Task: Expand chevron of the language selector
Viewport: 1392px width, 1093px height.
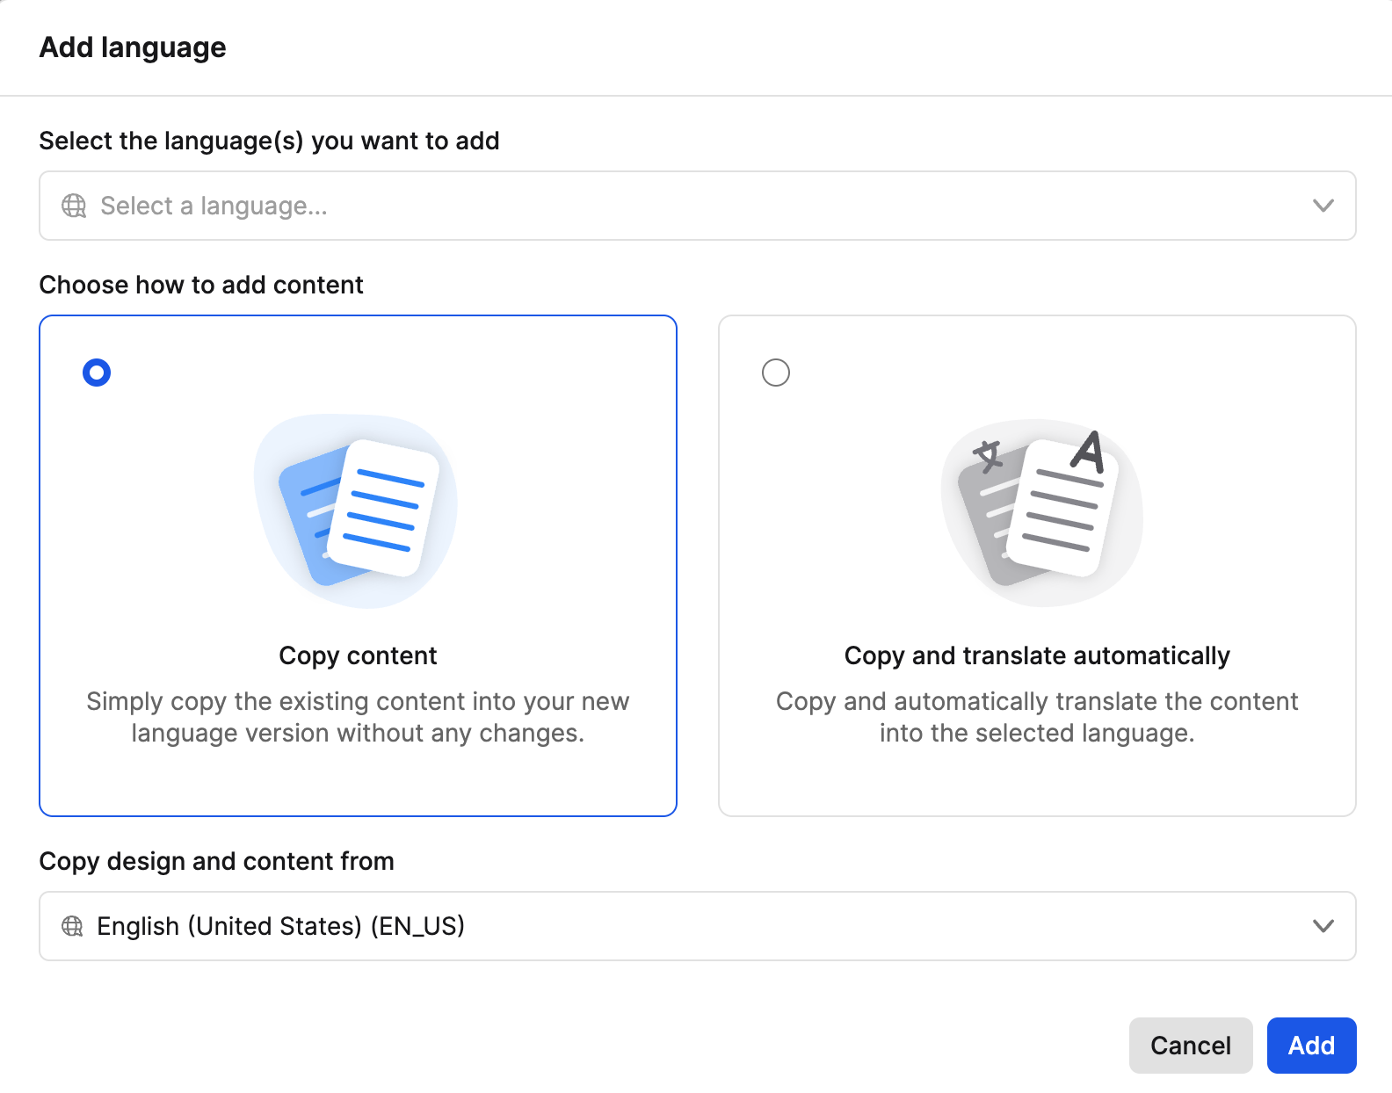Action: tap(1323, 206)
